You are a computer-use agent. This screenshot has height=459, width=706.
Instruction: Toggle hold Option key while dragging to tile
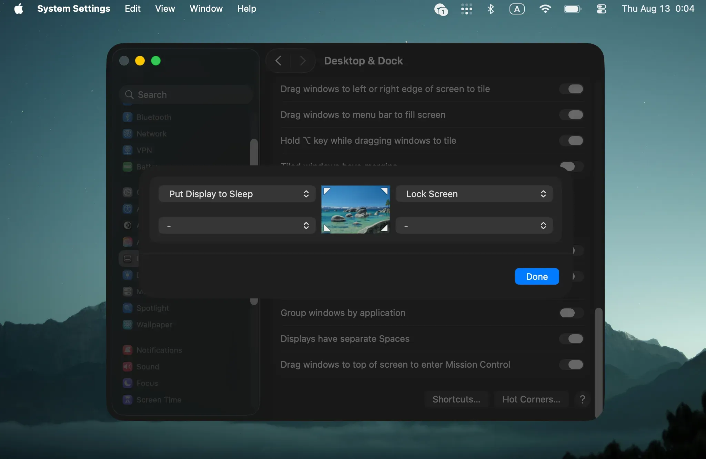point(571,141)
